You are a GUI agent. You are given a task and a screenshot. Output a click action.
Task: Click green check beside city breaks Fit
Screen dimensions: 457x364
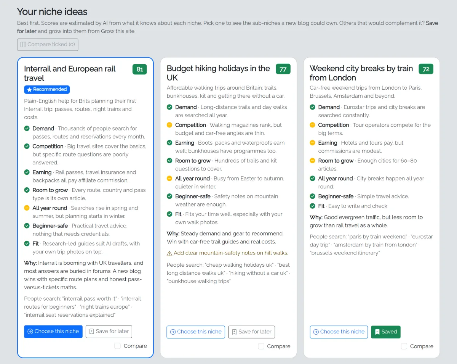(x=313, y=206)
